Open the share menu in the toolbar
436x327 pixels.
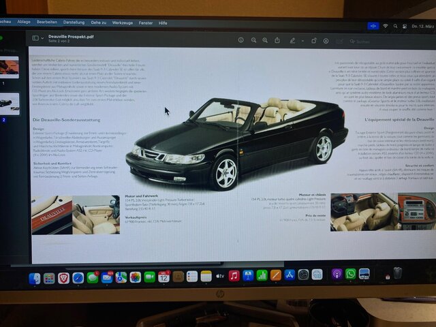[x=277, y=40]
